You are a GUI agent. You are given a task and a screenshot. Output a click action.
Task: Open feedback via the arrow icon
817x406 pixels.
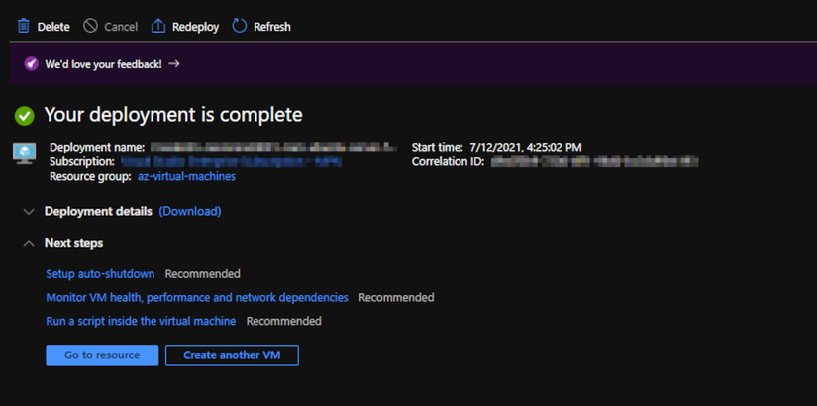(174, 63)
